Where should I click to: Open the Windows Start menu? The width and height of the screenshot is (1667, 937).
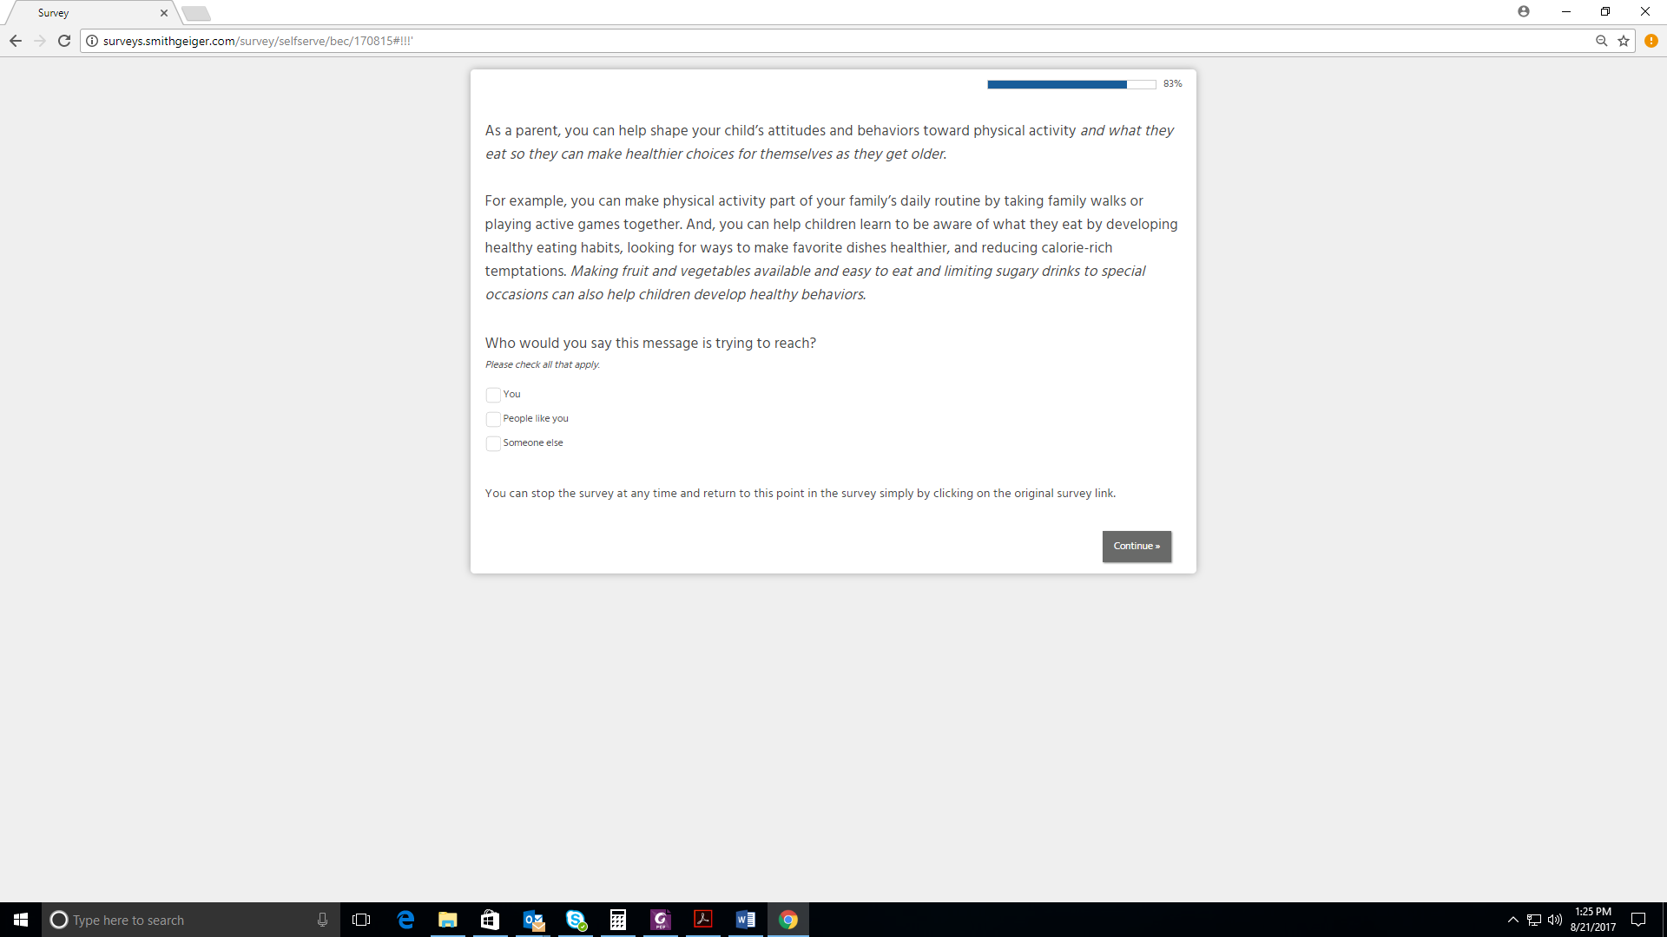[x=21, y=920]
